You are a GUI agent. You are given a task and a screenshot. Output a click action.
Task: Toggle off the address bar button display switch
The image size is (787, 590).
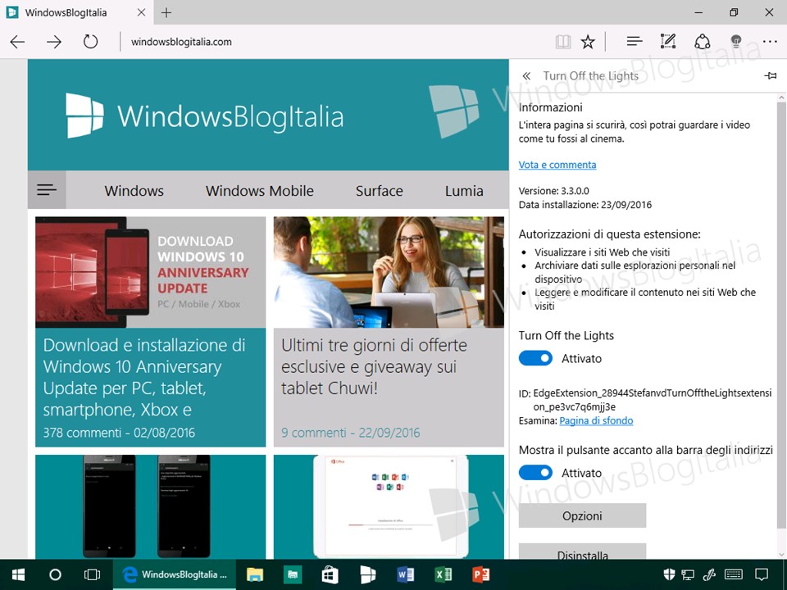click(x=535, y=473)
